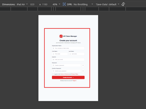Click the Email ID input field
Screen dimensions: 146x109
[68, 60]
